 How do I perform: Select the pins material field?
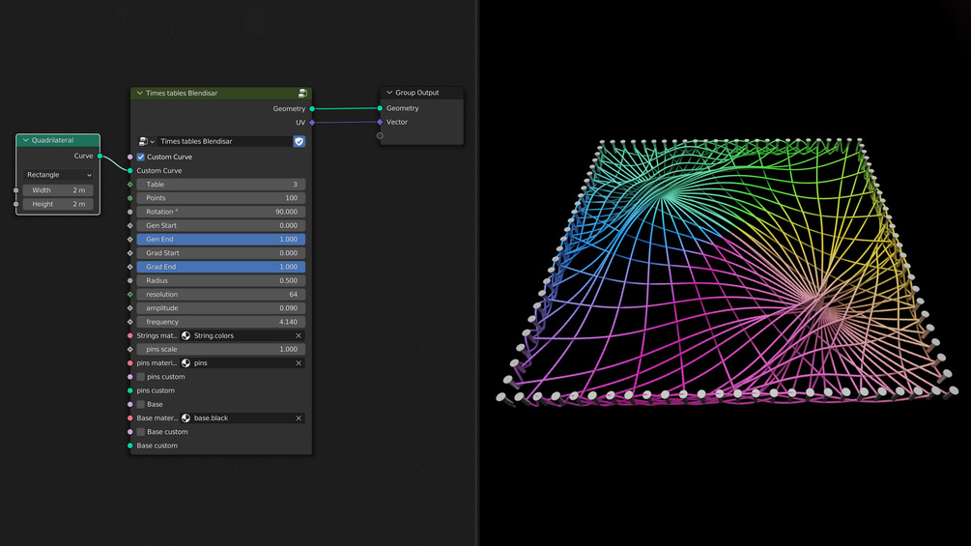pos(243,362)
